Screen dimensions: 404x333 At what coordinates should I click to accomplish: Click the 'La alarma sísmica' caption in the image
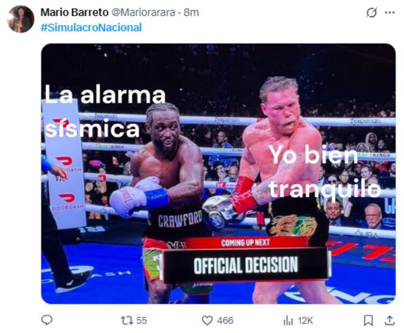click(x=105, y=112)
